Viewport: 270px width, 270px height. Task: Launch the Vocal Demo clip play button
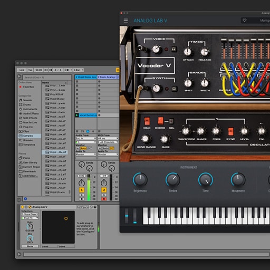[x=77, y=115]
